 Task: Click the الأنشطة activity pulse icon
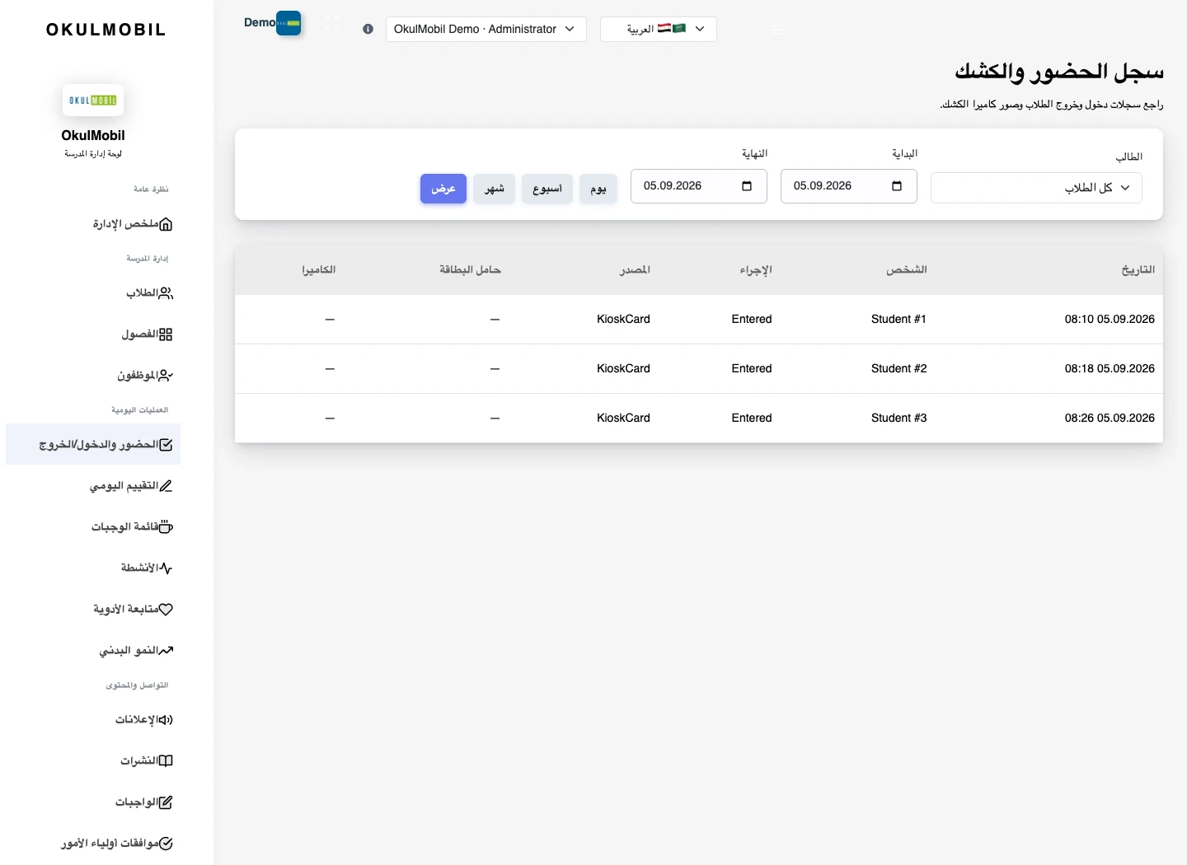pyautogui.click(x=166, y=568)
